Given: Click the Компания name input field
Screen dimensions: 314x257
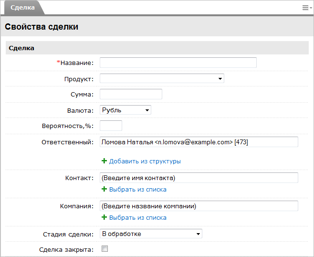Looking at the screenshot, I should [x=199, y=206].
